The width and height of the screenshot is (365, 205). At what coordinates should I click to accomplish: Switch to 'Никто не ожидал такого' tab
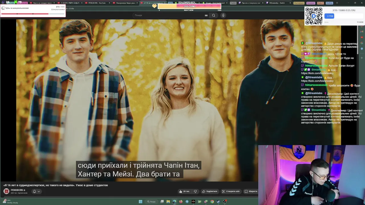(x=42, y=3)
